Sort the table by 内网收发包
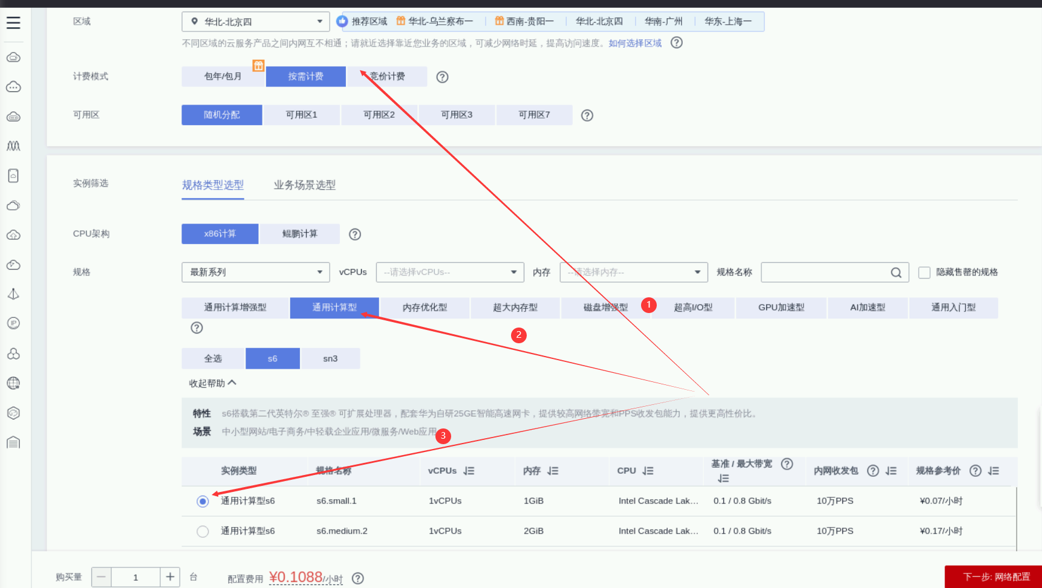The width and height of the screenshot is (1042, 588). (x=891, y=471)
